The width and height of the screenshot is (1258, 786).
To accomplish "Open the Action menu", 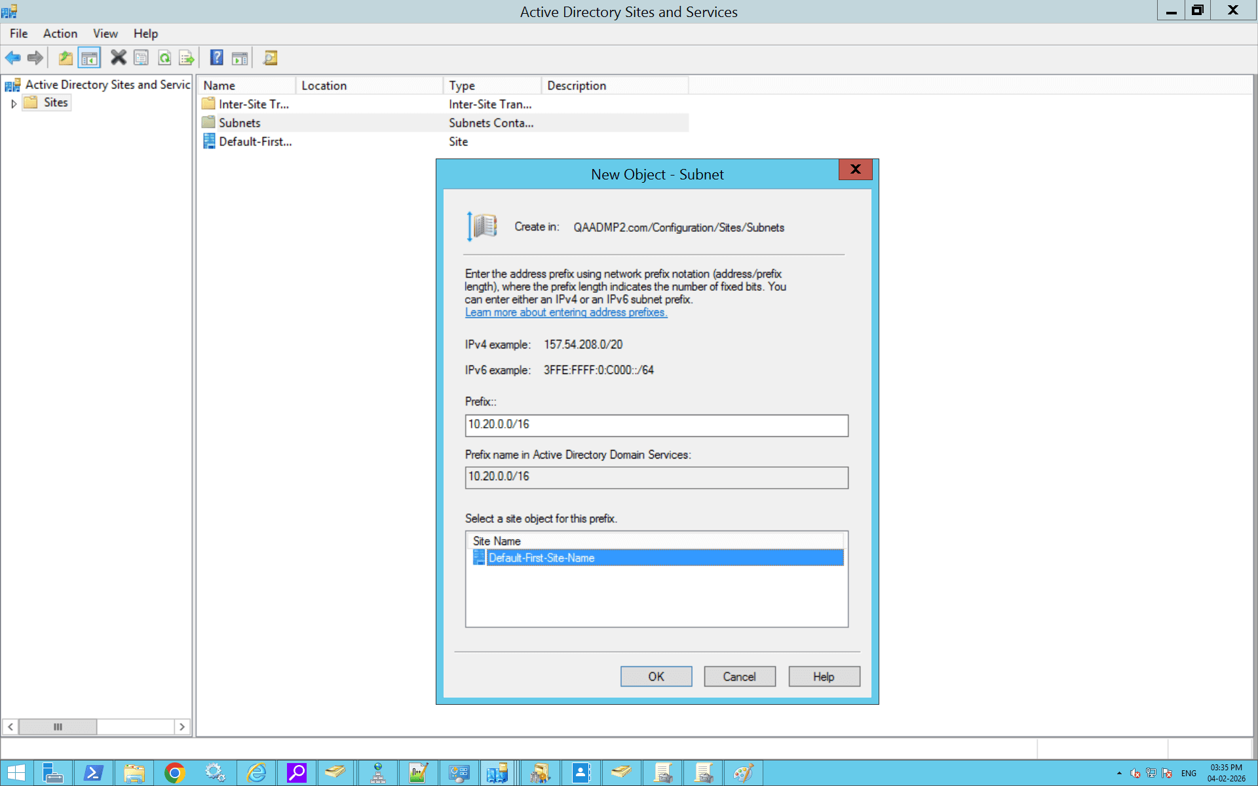I will [60, 33].
